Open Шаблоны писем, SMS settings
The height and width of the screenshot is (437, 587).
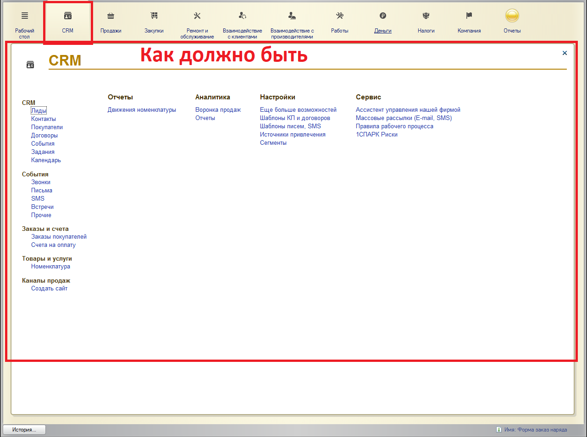coord(290,126)
